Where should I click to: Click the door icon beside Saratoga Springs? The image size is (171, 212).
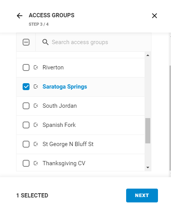tap(36, 87)
